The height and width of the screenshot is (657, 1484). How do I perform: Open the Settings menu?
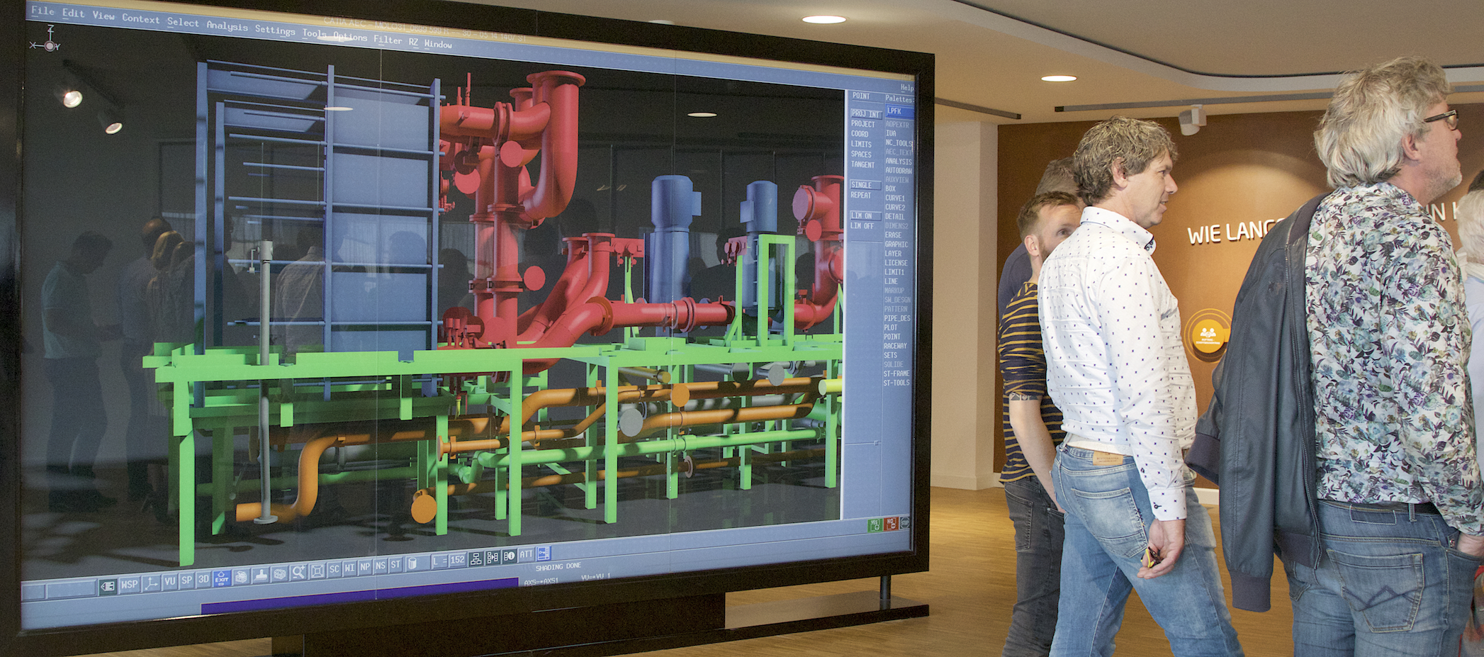275,31
